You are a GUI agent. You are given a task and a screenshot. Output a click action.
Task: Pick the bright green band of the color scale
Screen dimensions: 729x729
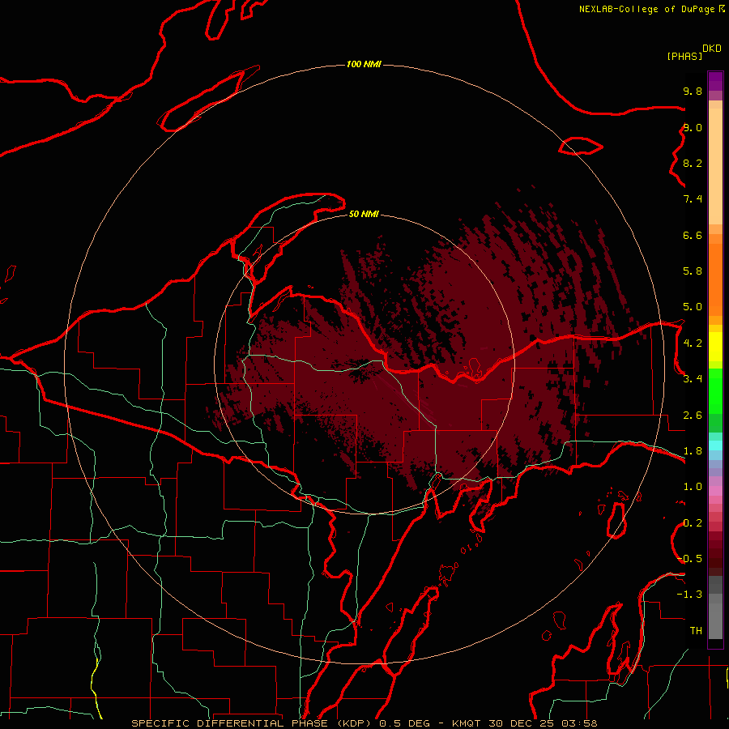tap(715, 391)
